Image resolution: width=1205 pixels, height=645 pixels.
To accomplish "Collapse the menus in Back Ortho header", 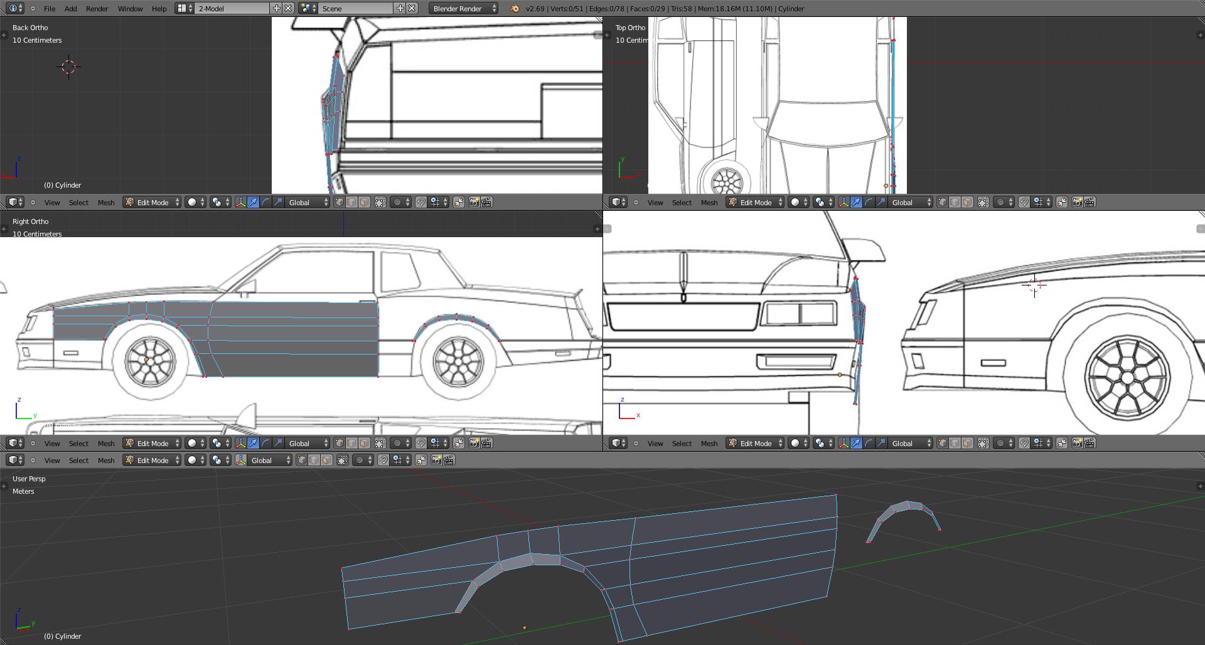I will pos(33,202).
